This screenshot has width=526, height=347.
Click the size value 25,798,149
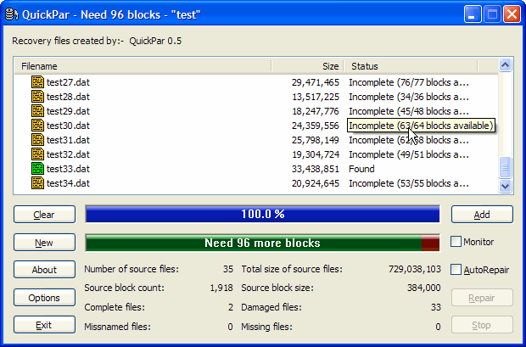click(x=316, y=140)
